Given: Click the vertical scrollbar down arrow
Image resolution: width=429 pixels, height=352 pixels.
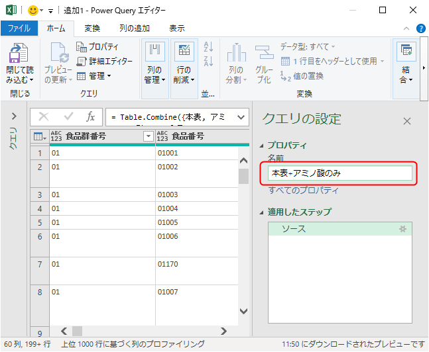Looking at the screenshot, I should click(x=243, y=311).
